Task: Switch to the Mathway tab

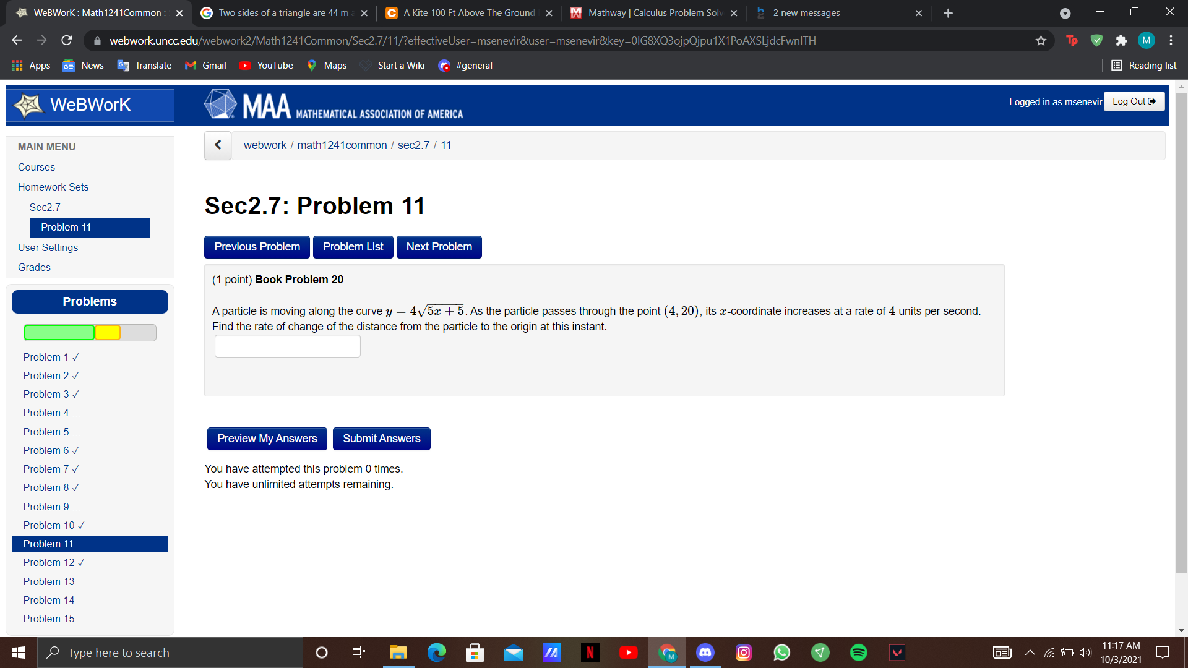Action: [x=650, y=12]
